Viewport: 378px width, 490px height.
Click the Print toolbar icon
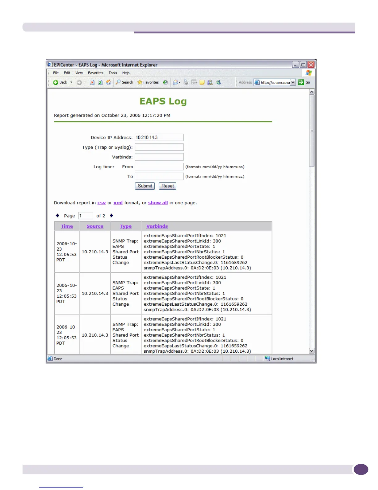186,82
